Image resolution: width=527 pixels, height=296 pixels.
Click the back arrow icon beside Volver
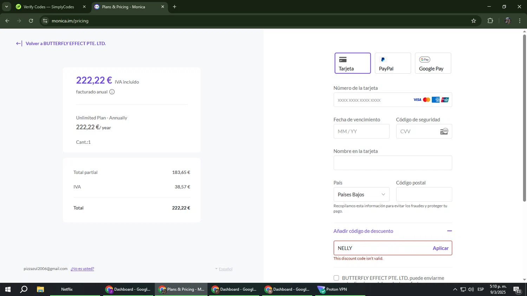coord(19,43)
